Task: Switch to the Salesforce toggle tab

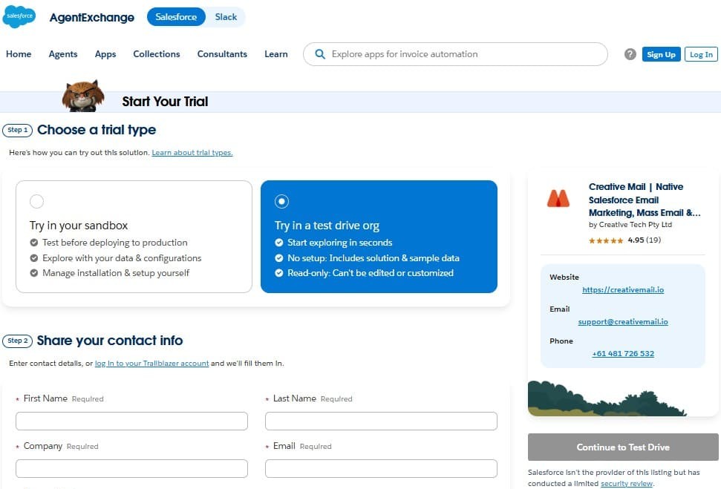Action: pos(176,17)
